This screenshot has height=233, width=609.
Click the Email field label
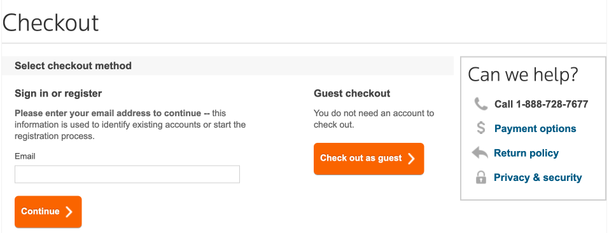pos(25,156)
